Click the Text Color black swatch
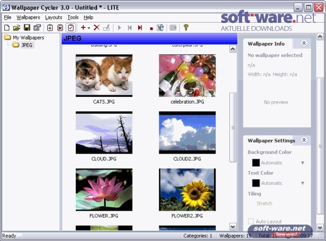The image size is (326, 241). coord(255,183)
